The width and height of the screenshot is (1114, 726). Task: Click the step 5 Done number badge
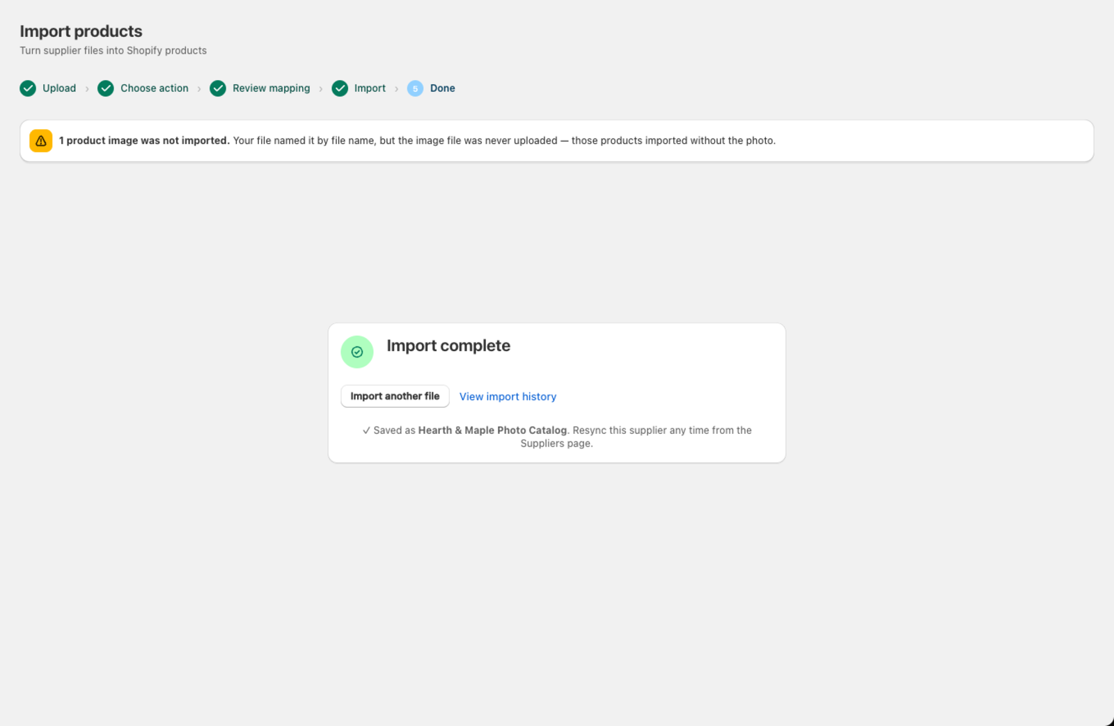tap(415, 88)
